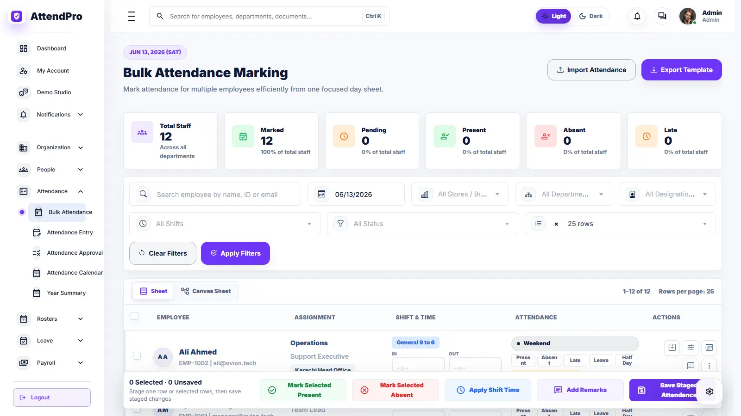Open the adjust sliders icon for Ali Ahmed
This screenshot has height=416, width=741.
pos(691,348)
